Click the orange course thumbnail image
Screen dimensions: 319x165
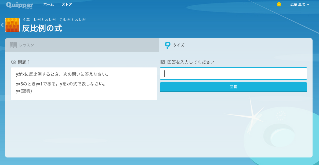12,25
